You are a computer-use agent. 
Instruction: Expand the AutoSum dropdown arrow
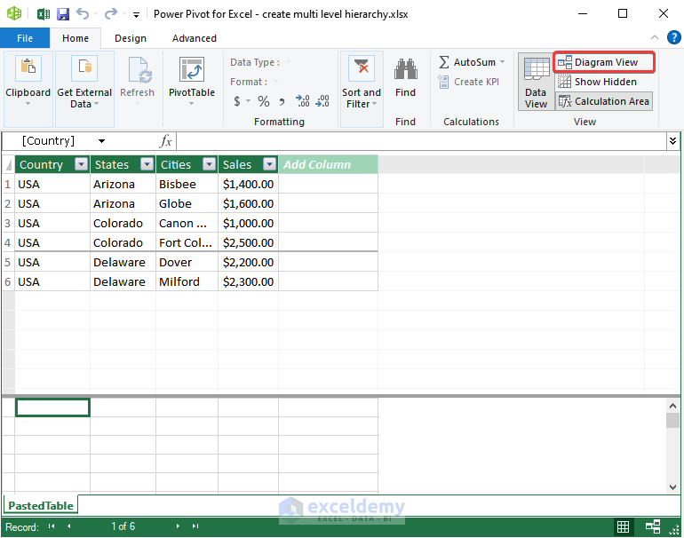pyautogui.click(x=503, y=62)
